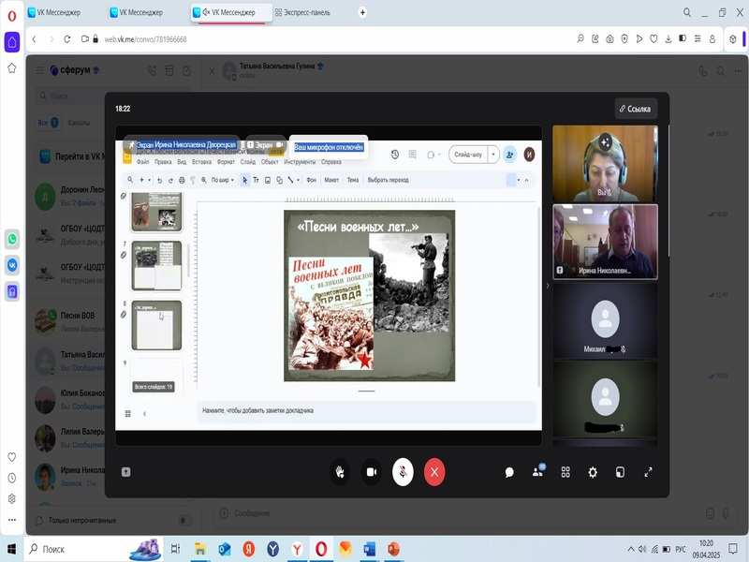This screenshot has width=749, height=562.
Task: Raise your hand in the call
Action: coord(340,472)
